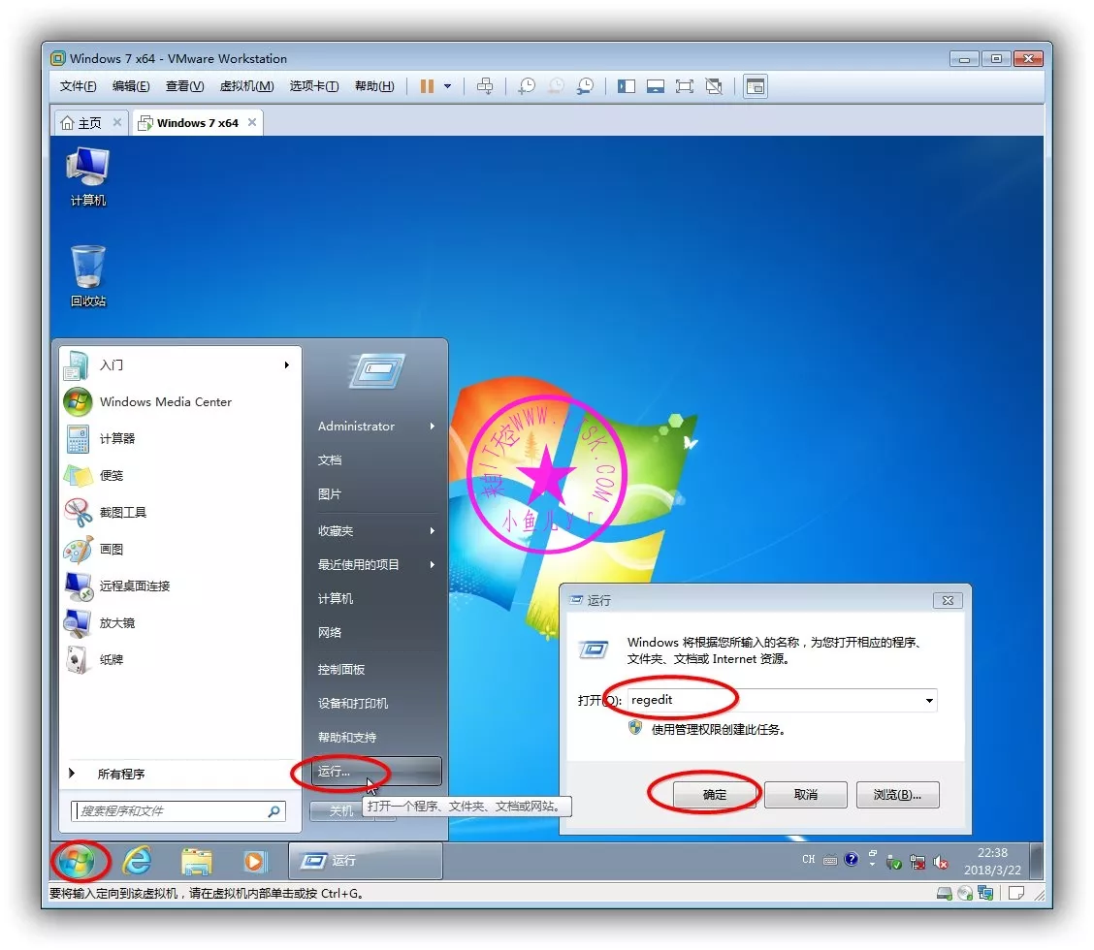Click the send Ctrl+Alt+Del toolbar icon
The image size is (1094, 950).
coord(485,86)
